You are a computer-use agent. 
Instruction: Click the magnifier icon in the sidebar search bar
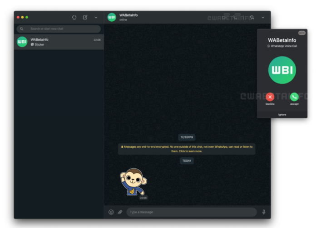(x=22, y=29)
